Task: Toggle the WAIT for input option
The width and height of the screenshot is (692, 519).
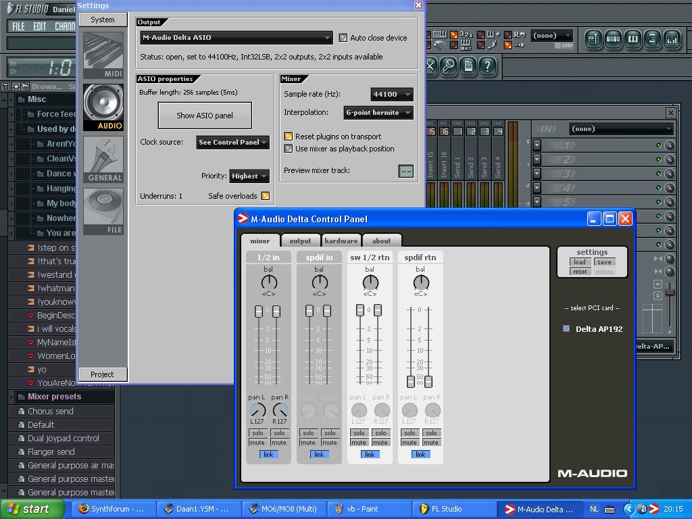Action: click(462, 45)
